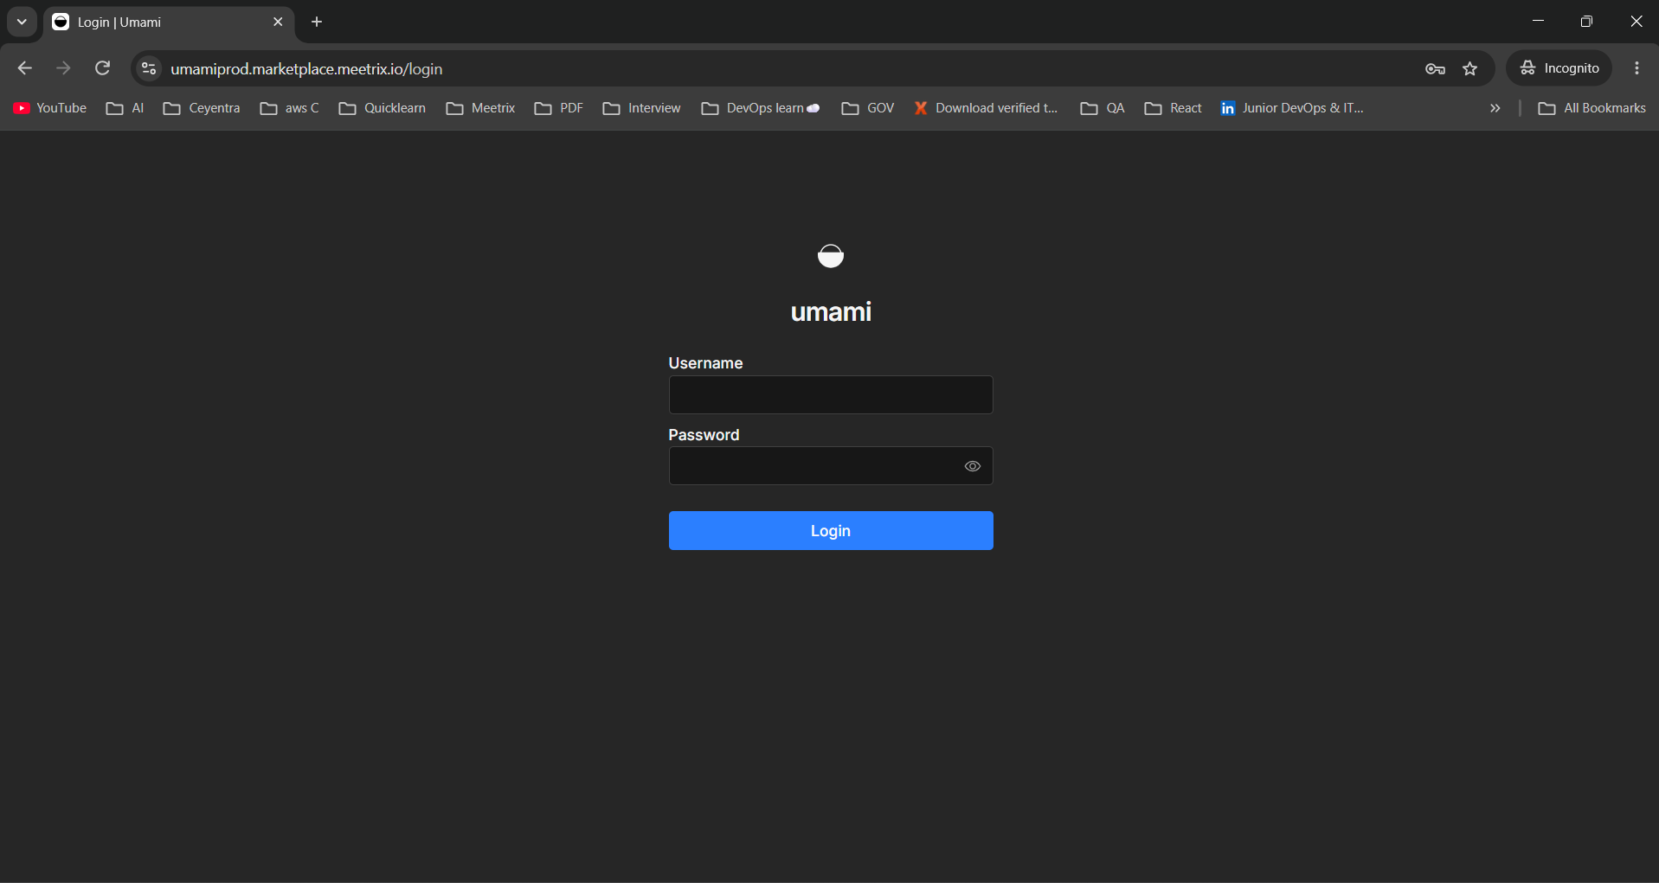1659x883 pixels.
Task: Go back using the browser back arrow
Action: (24, 68)
